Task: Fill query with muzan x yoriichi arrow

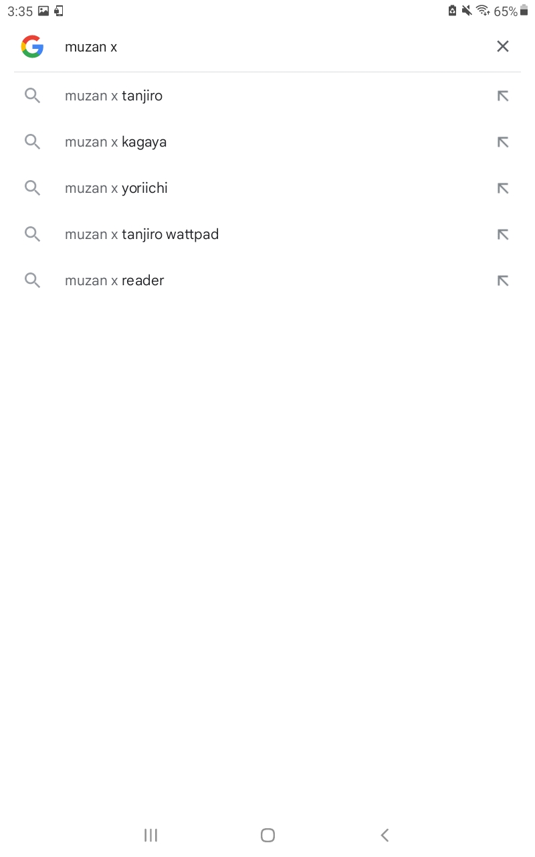Action: [503, 188]
